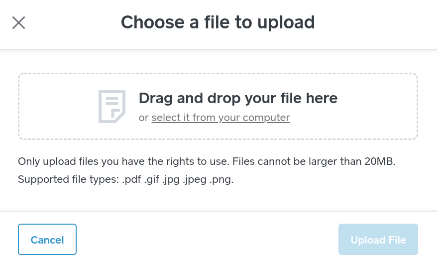Image resolution: width=437 pixels, height=262 pixels.
Task: Click the '.pdf' file type text
Action: click(x=131, y=179)
